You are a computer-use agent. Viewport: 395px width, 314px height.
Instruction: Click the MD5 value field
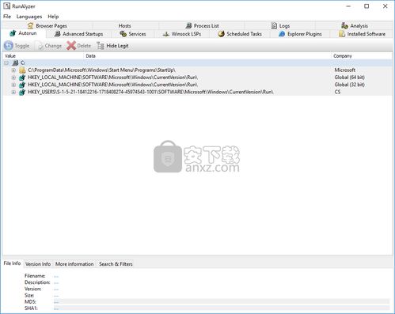pos(221,302)
